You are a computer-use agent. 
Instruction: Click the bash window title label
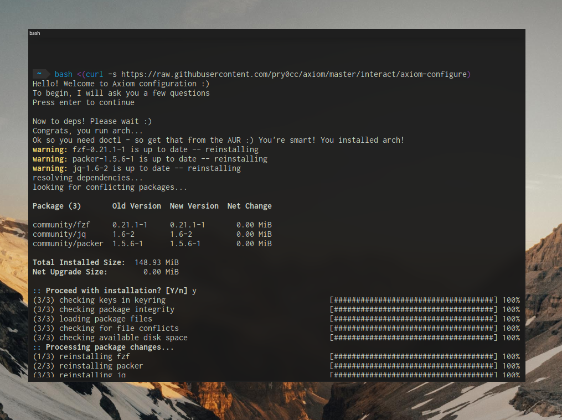tap(34, 33)
